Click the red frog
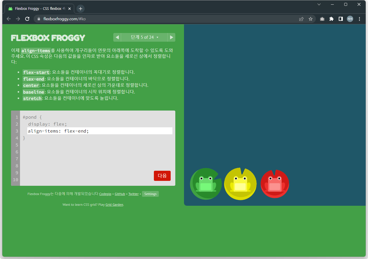368x259 pixels. tap(275, 184)
